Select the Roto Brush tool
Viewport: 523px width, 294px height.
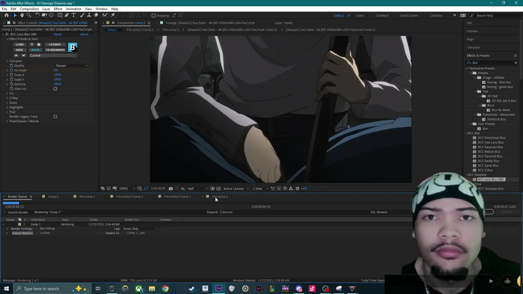pyautogui.click(x=105, y=15)
